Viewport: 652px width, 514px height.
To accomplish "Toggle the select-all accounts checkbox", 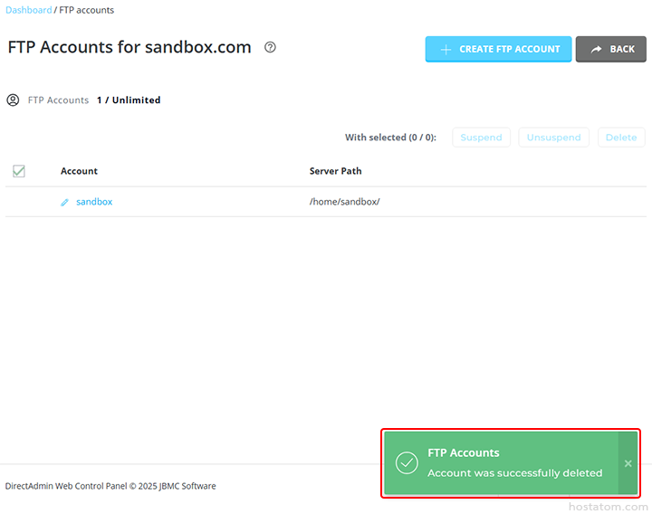I will coord(19,171).
